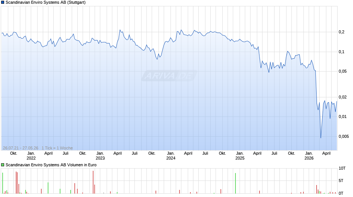Click the 0,05 price axis label
Image resolution: width=353 pixels, height=197 pixels.
pyautogui.click(x=342, y=72)
